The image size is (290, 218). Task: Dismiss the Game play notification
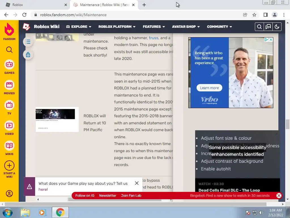137,183
